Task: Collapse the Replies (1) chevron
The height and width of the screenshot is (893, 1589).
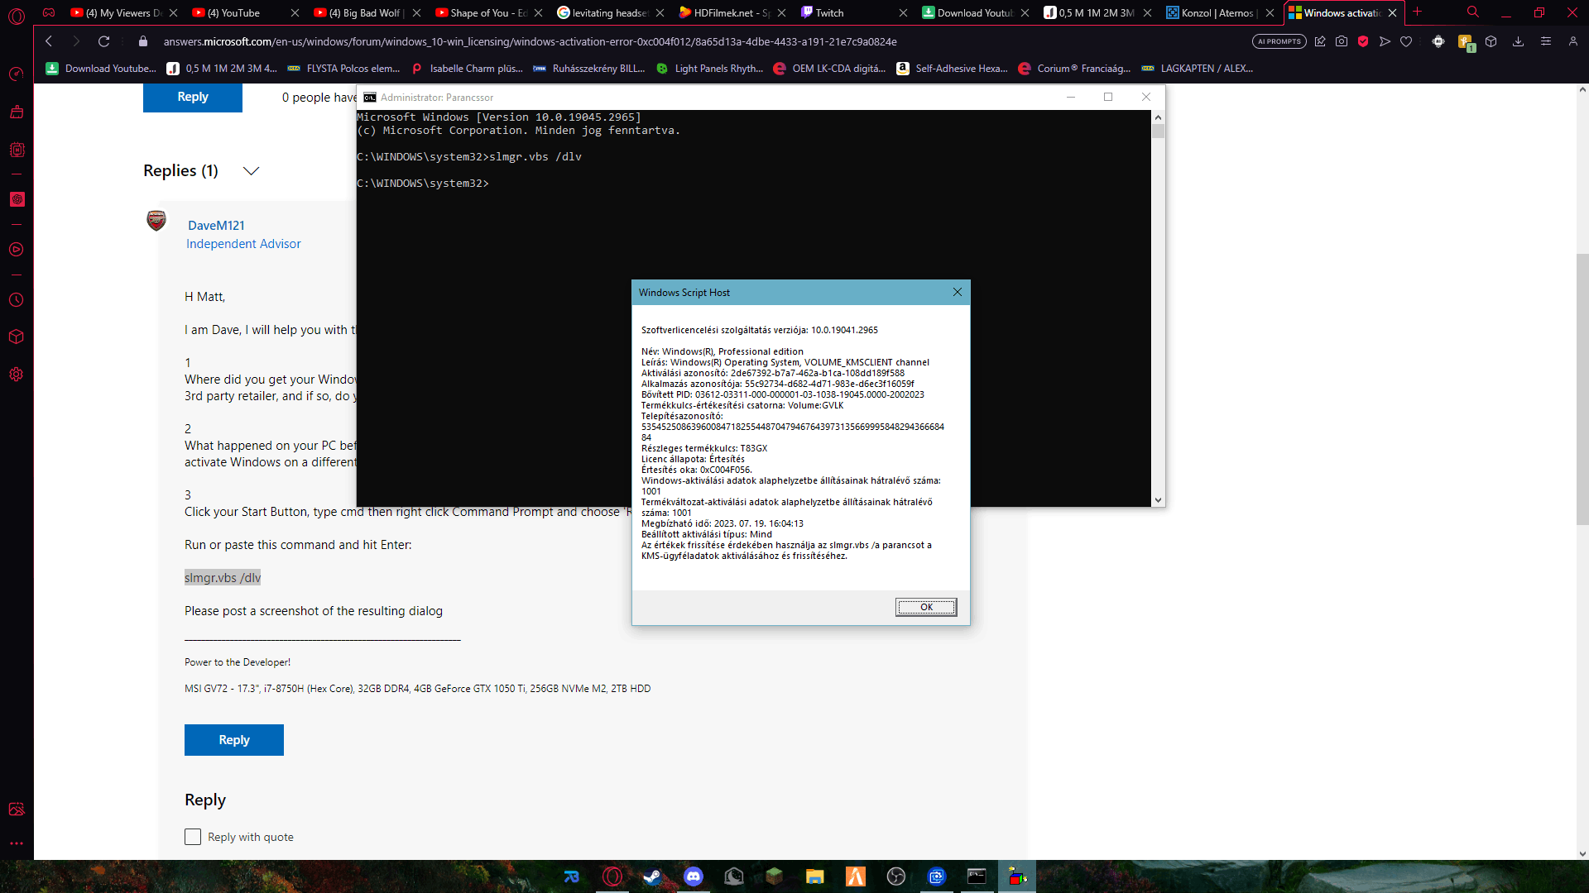Action: click(251, 171)
